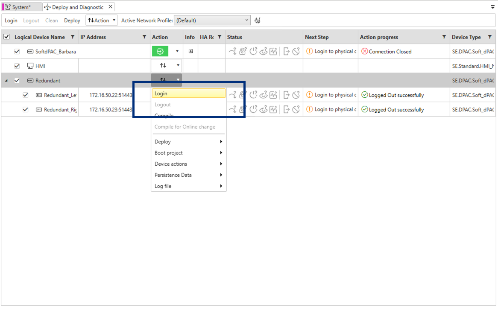Viewport: 498px width, 310px height.
Task: Open the Active Network Profile combo box
Action: pos(212,20)
